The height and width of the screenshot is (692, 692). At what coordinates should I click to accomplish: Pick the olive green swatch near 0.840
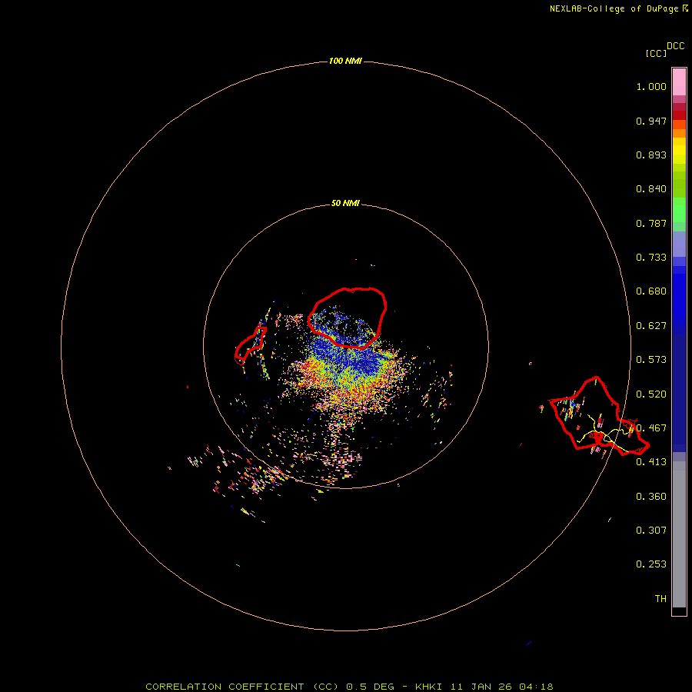(679, 185)
